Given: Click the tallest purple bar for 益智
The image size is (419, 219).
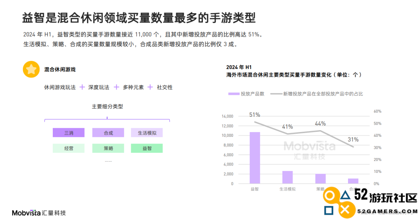Looking at the screenshot, I should click(x=255, y=158).
